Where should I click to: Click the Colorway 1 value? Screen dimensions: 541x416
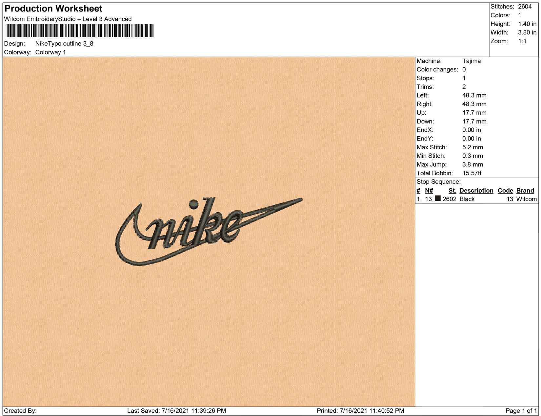[50, 52]
